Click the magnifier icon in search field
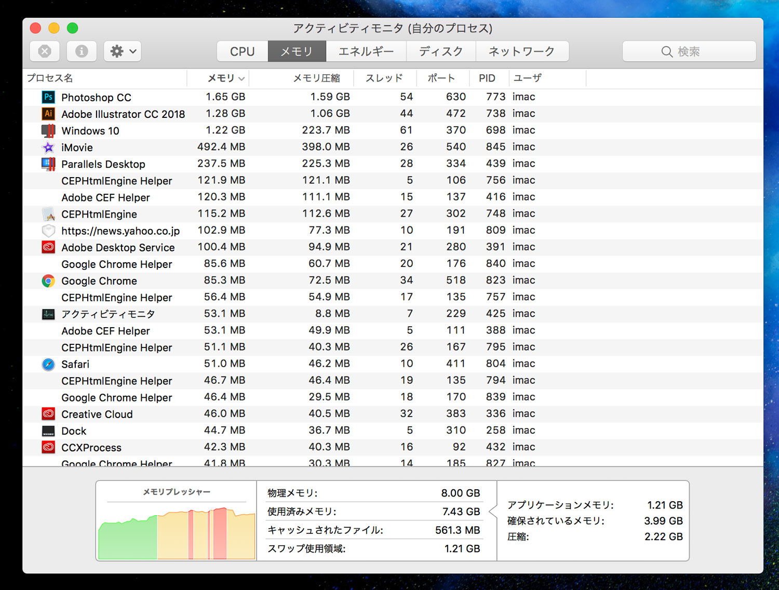 click(x=667, y=51)
